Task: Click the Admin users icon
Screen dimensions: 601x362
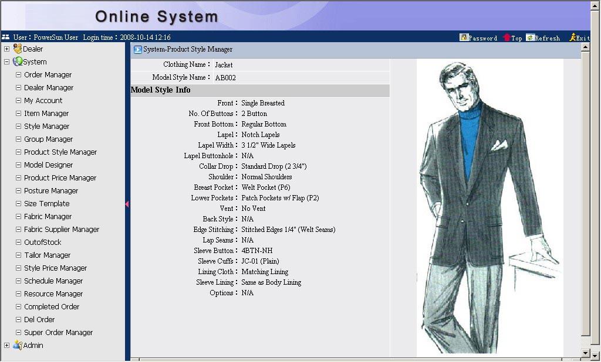Action: [18, 345]
